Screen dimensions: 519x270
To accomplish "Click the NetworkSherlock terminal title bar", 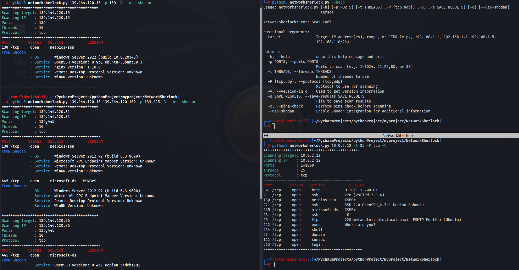I will 398,136.
